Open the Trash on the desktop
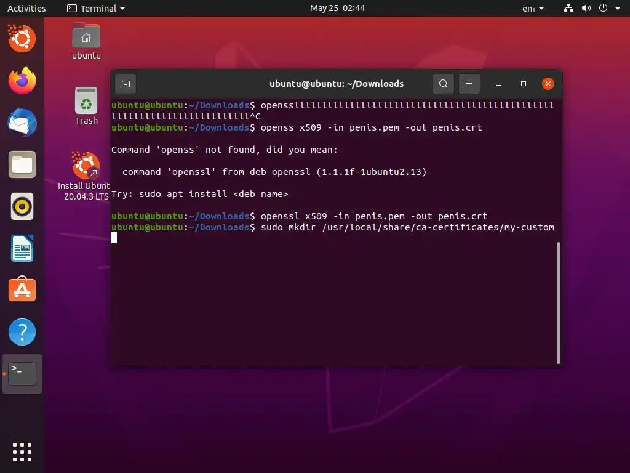 86,106
